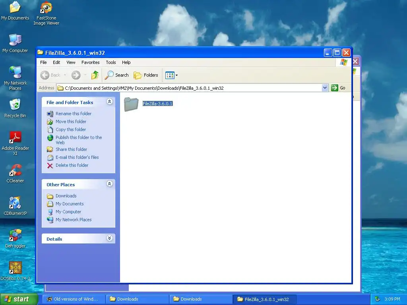Click Move this folder

coord(71,122)
